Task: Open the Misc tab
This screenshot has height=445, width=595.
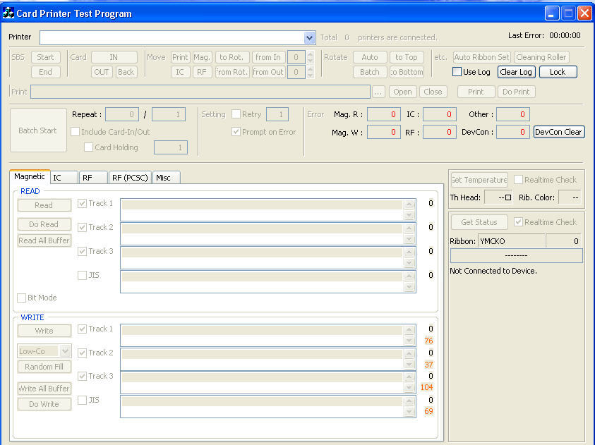Action: [x=166, y=178]
